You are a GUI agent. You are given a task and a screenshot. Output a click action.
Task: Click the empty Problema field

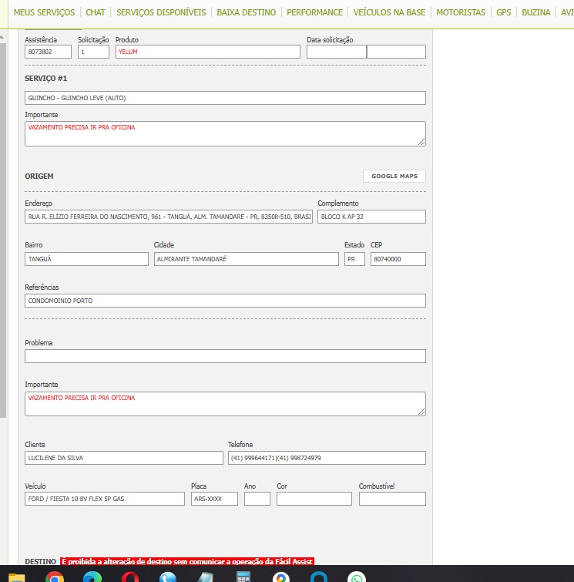(225, 356)
